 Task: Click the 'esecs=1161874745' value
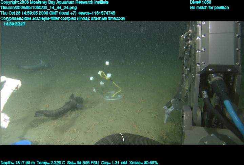[97, 13]
